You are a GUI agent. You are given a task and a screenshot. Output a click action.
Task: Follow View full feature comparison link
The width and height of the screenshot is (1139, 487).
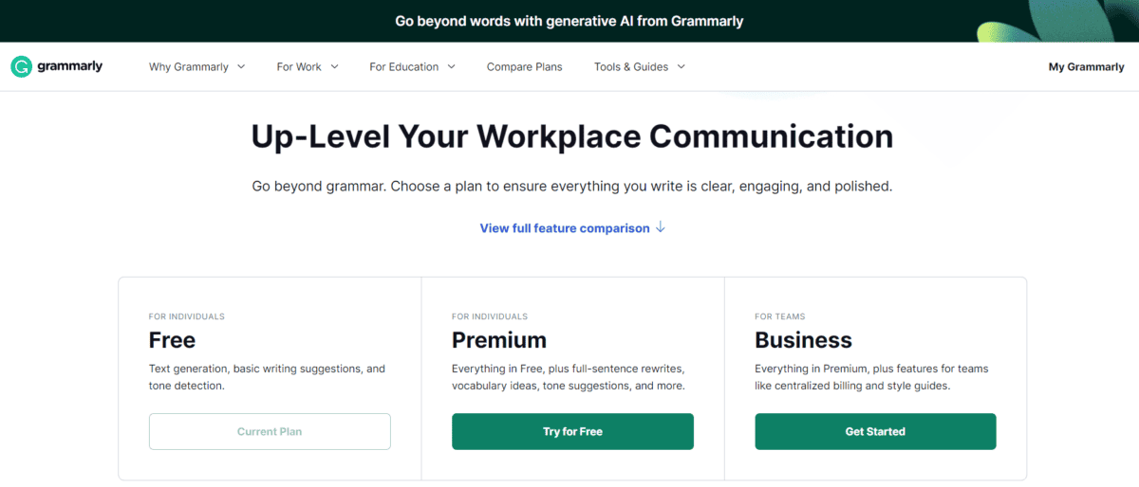click(x=565, y=228)
